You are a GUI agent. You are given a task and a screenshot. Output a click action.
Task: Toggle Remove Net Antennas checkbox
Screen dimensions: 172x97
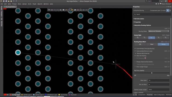[136, 53]
